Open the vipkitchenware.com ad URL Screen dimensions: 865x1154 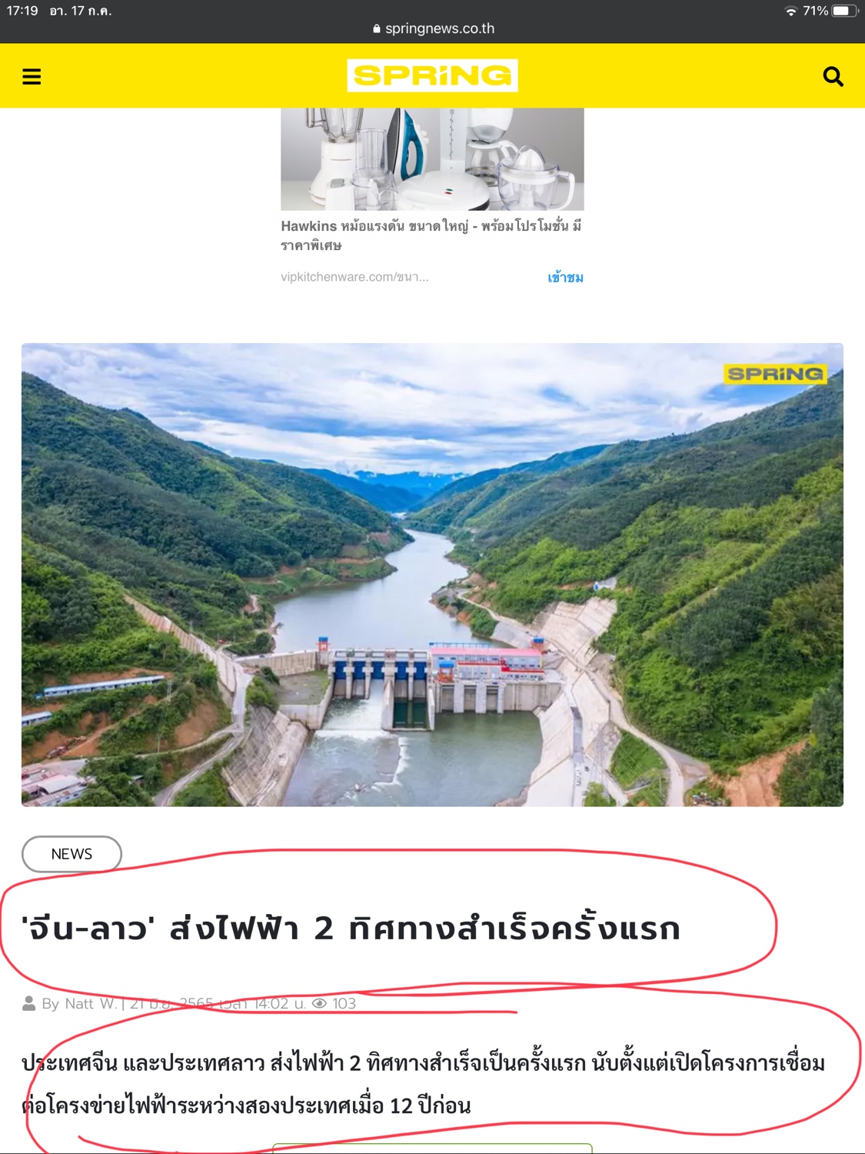tap(354, 277)
